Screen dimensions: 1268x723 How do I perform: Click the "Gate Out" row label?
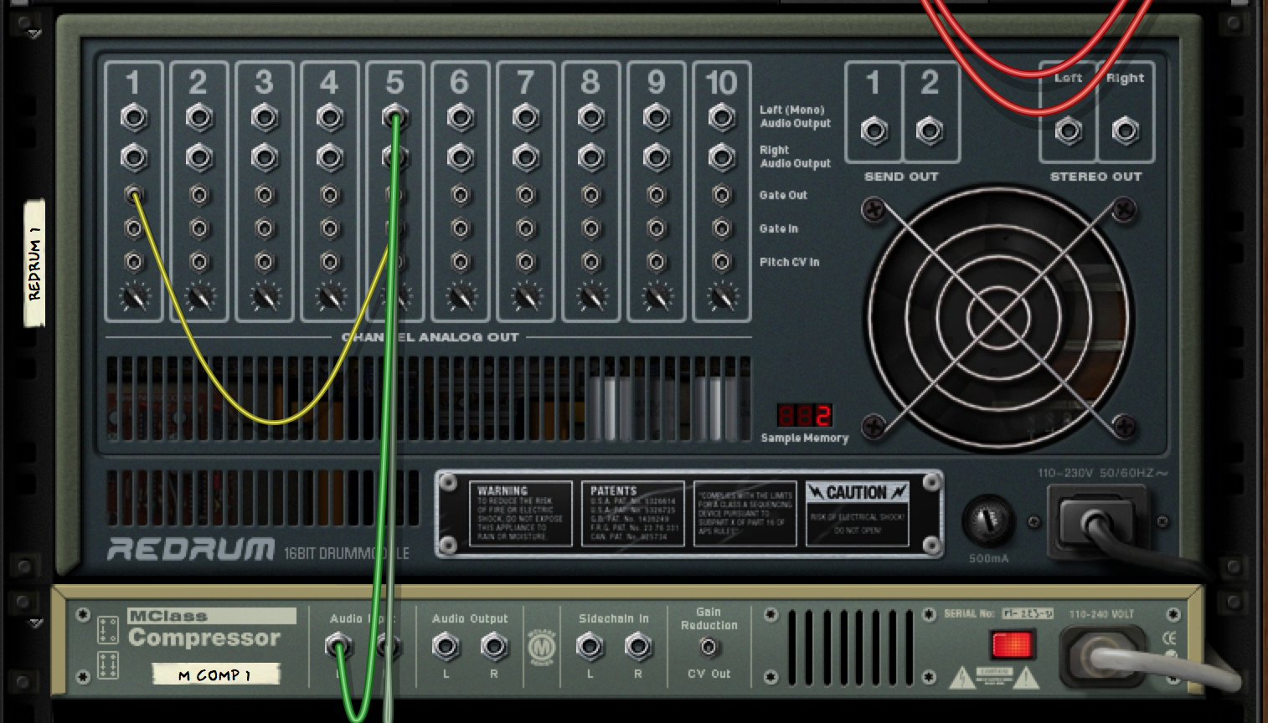tap(783, 195)
